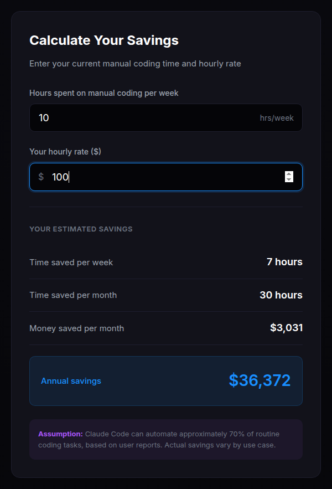Viewport: 332px width, 489px height.
Task: Select the value 100 in the rate field
Action: 62,177
